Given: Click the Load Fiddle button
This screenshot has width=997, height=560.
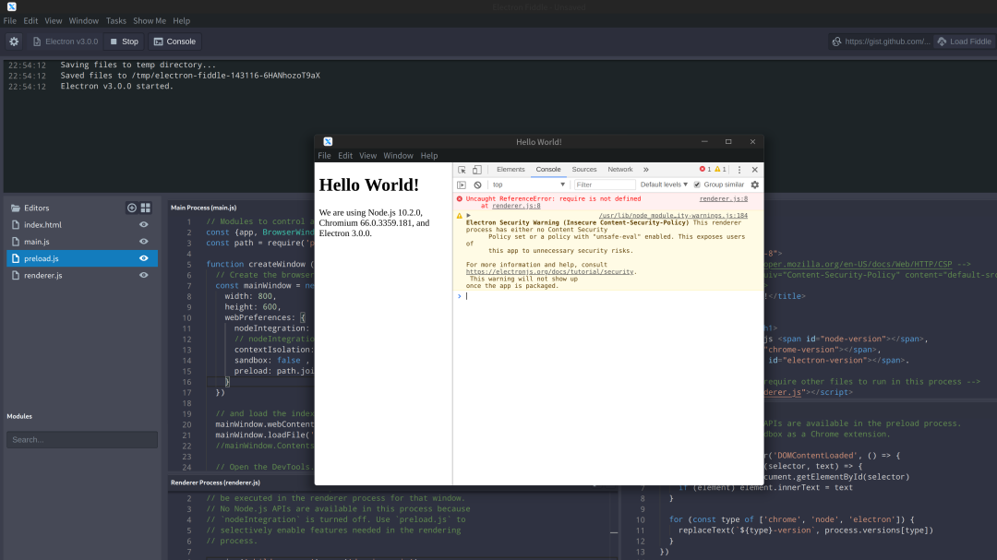Looking at the screenshot, I should click(964, 42).
